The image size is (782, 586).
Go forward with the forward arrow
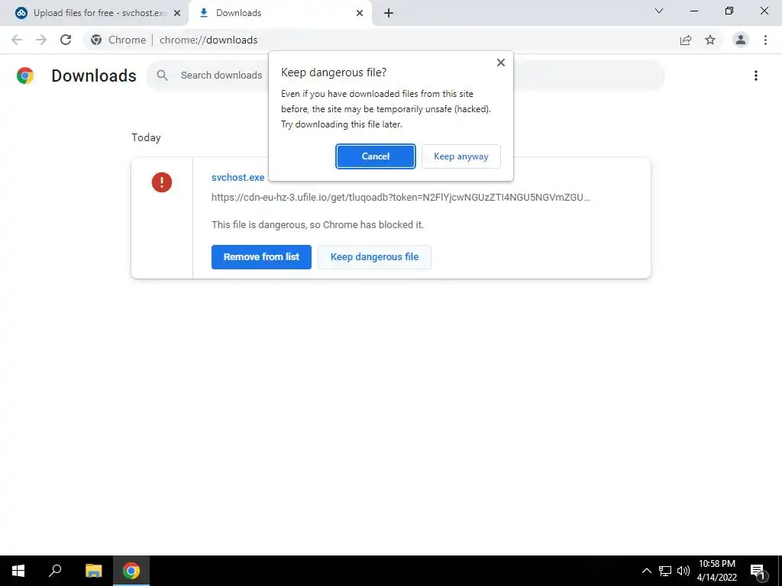pos(41,40)
